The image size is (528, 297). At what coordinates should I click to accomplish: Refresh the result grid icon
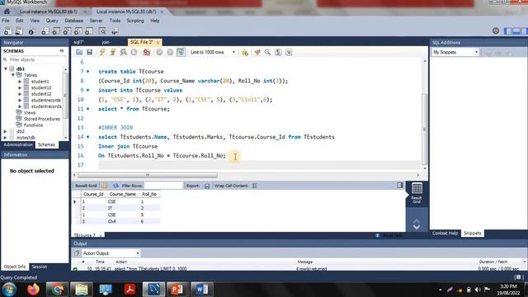[115, 186]
